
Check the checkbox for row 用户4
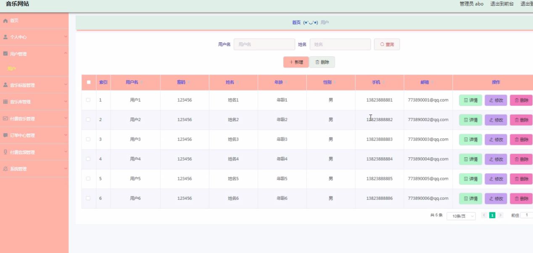point(88,159)
